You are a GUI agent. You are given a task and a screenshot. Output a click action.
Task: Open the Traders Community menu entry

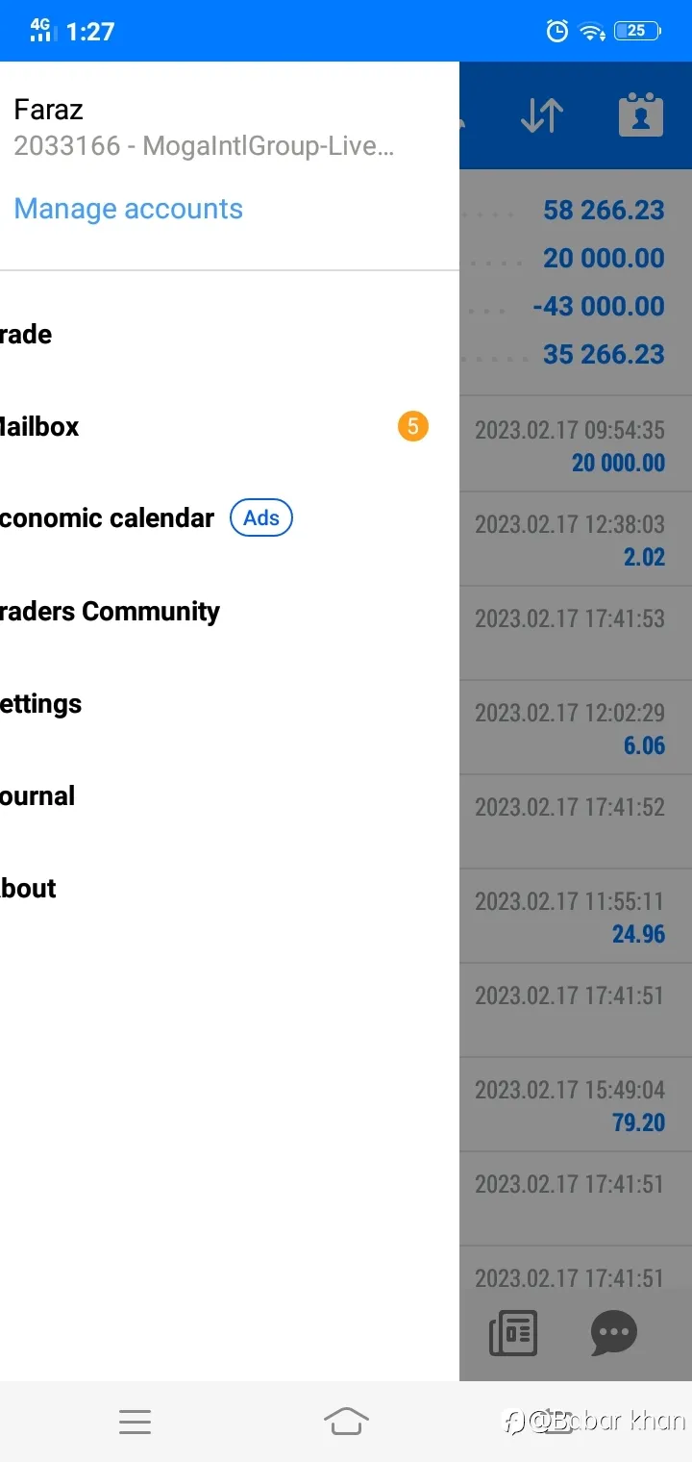[230, 612]
